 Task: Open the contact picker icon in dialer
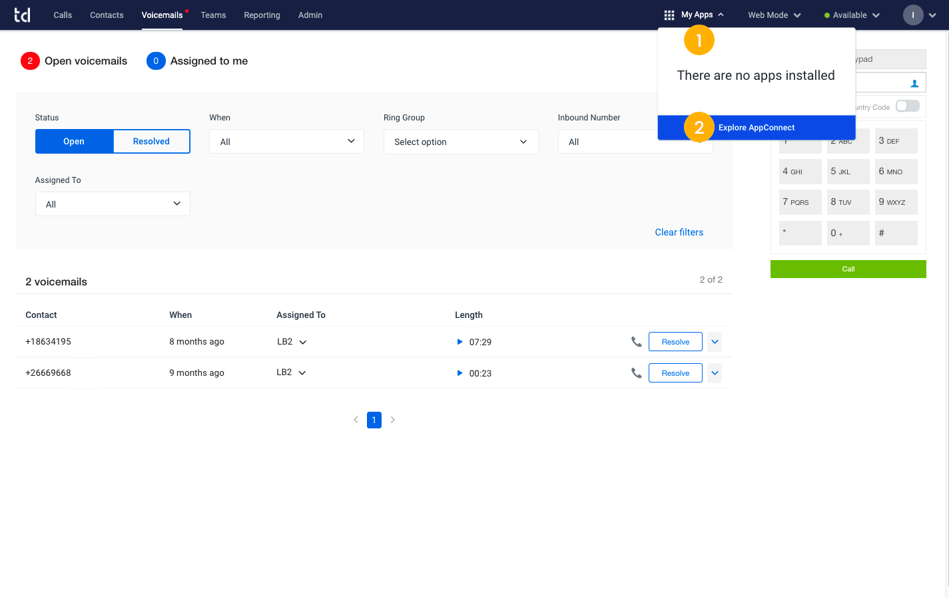(914, 83)
